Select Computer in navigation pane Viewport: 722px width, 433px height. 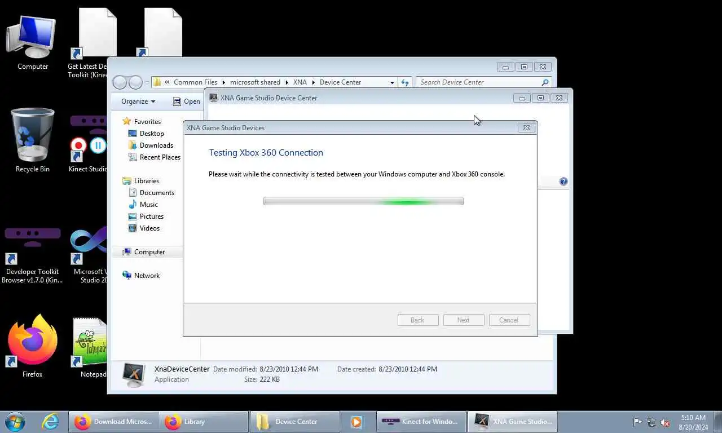pyautogui.click(x=149, y=252)
